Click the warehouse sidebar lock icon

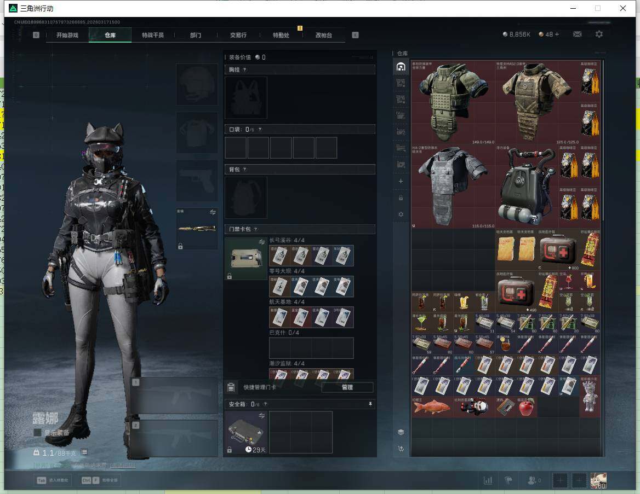[401, 197]
